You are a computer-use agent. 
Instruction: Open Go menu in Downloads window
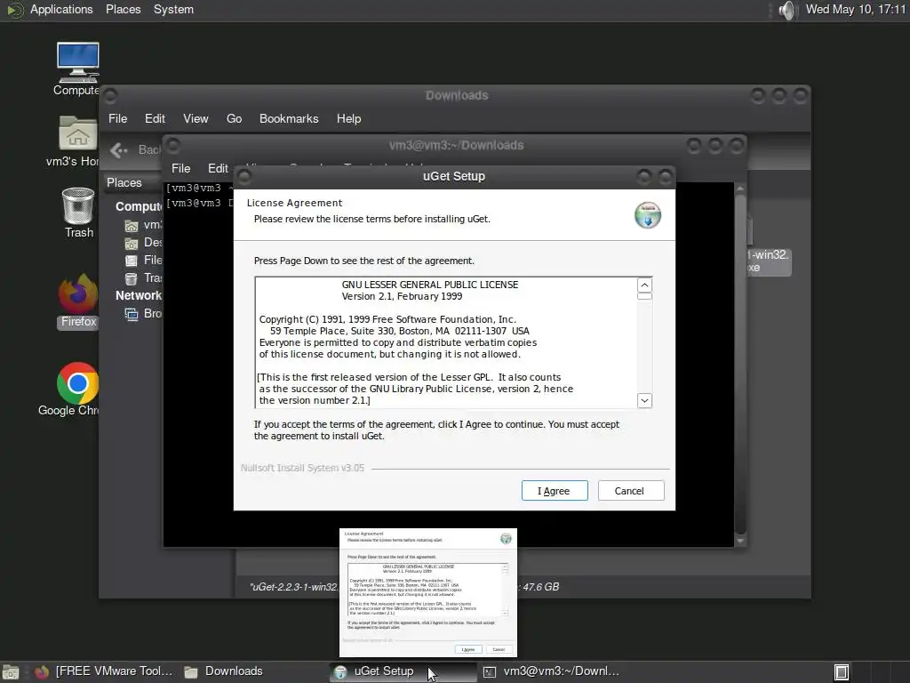pos(234,118)
